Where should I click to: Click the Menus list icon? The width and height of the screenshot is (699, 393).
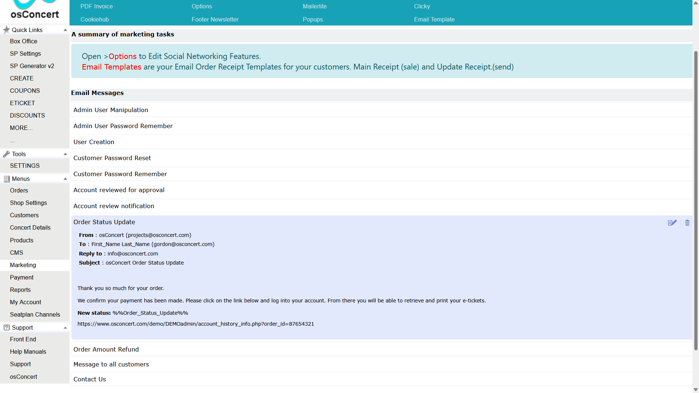click(7, 179)
